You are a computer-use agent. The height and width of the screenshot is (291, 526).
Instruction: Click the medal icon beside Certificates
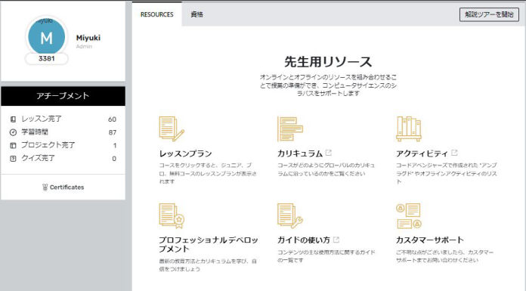point(45,187)
